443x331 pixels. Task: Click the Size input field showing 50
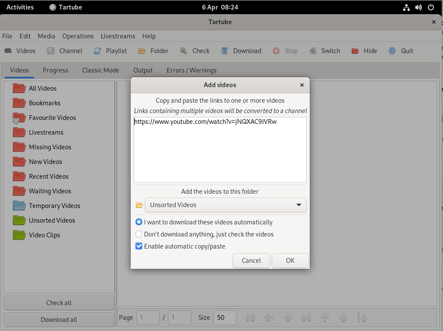pos(225,318)
